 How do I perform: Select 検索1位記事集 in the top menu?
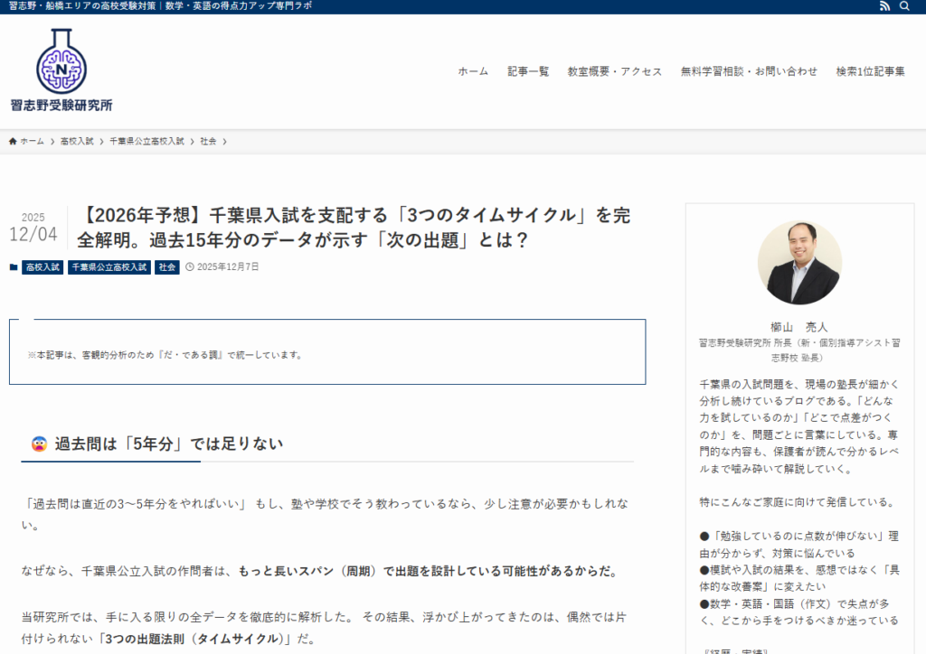870,71
